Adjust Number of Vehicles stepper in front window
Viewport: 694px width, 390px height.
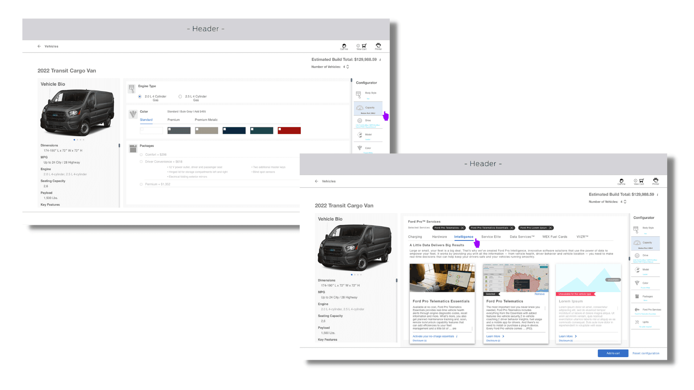625,202
